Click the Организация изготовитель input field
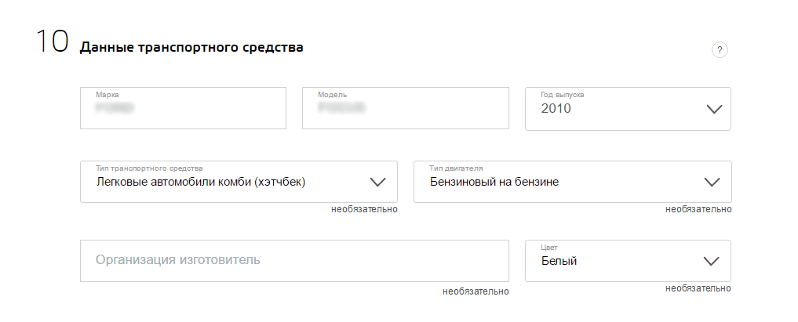Viewport: 798px width, 322px height. click(294, 260)
